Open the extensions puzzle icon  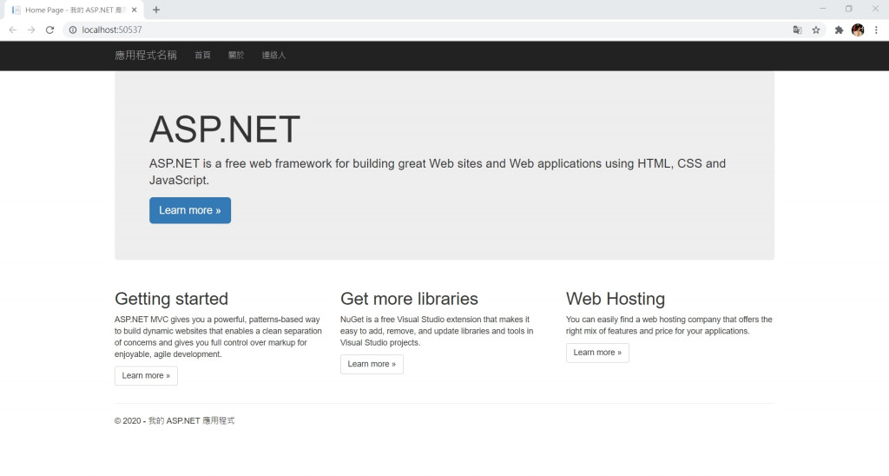click(x=840, y=30)
